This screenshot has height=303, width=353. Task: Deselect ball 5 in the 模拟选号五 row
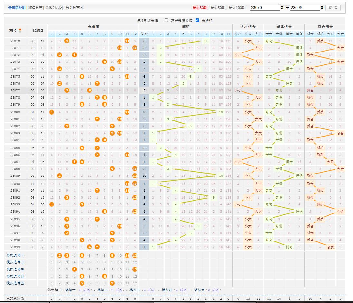tap(82, 283)
